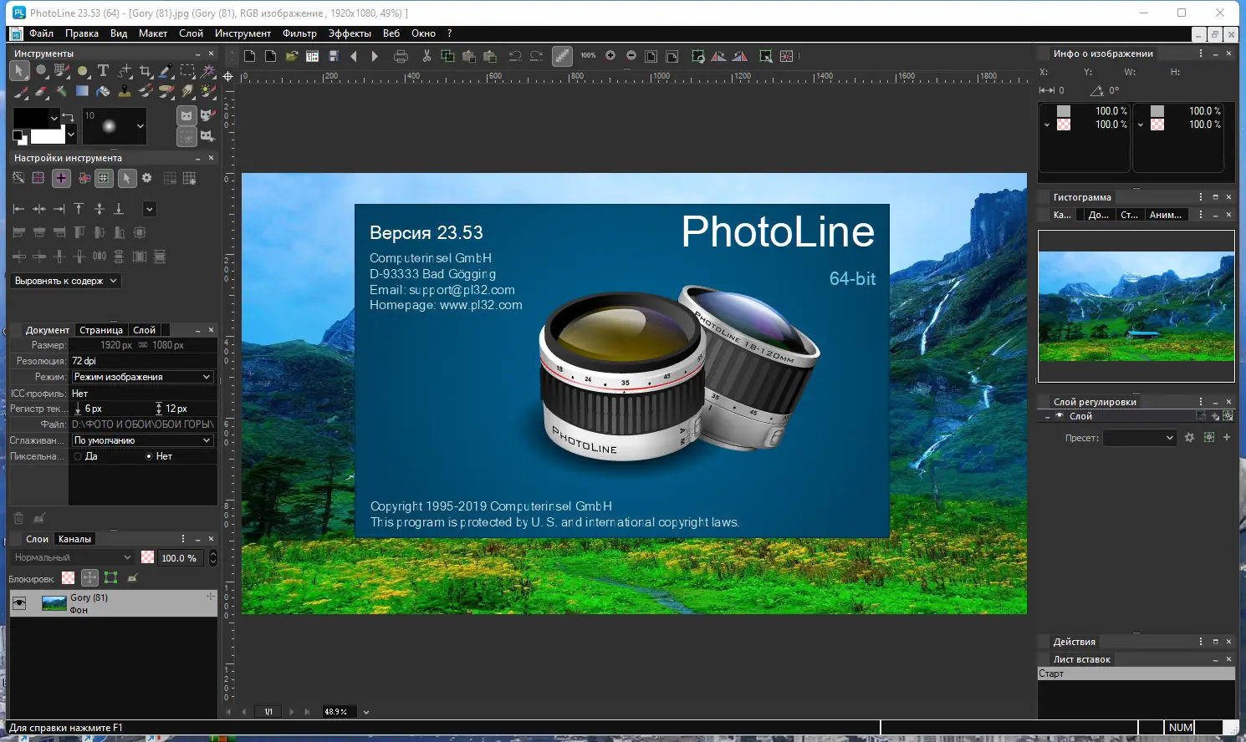Select the 'Да' radio button
This screenshot has height=742, width=1246.
pyautogui.click(x=78, y=456)
